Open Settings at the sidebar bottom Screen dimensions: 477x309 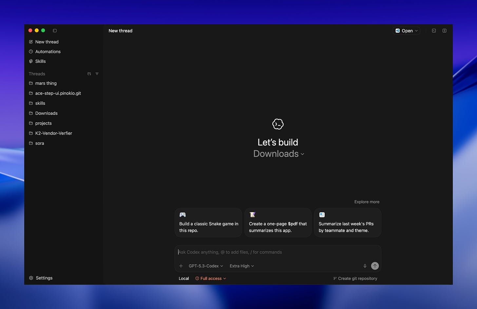click(x=44, y=278)
